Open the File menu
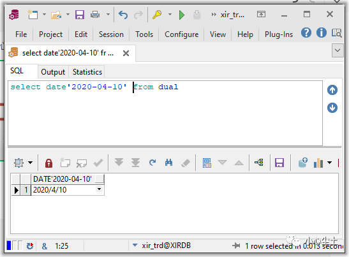 [21, 34]
